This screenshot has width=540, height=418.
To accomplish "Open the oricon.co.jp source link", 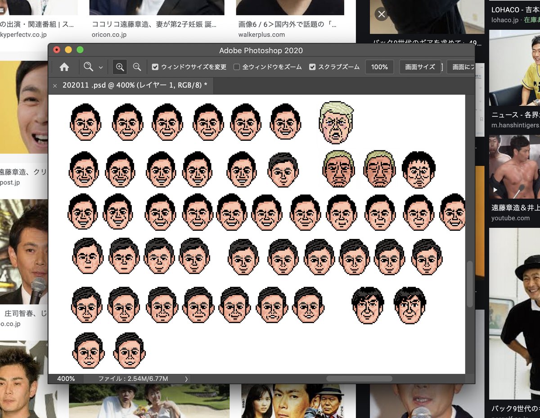I will click(x=109, y=35).
